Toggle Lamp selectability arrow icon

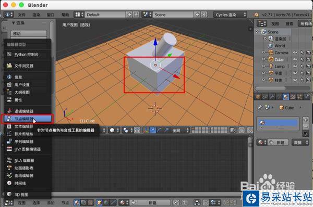302,66
